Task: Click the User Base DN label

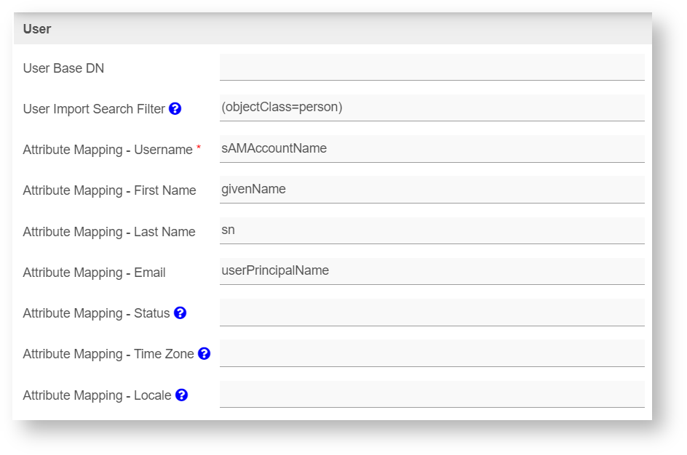Action: (x=63, y=68)
